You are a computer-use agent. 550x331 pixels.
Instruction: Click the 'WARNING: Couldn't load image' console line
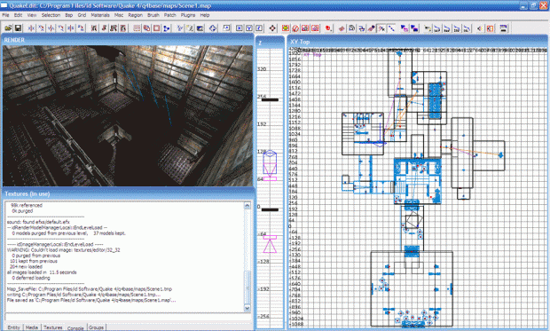(64, 250)
